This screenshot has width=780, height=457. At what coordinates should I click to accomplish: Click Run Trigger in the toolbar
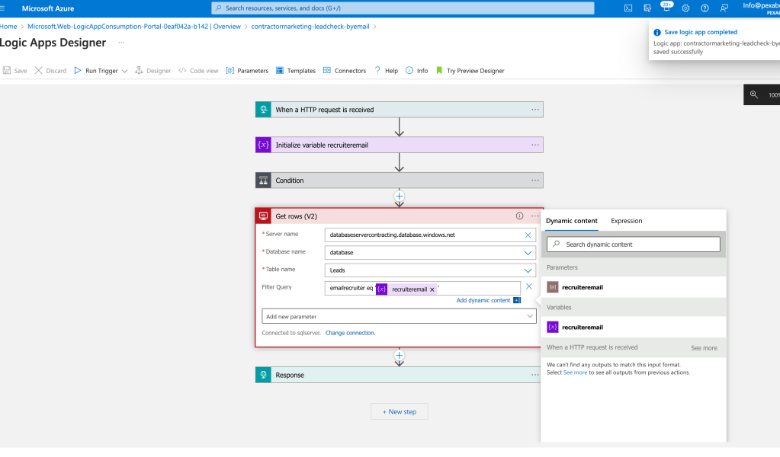pyautogui.click(x=96, y=71)
